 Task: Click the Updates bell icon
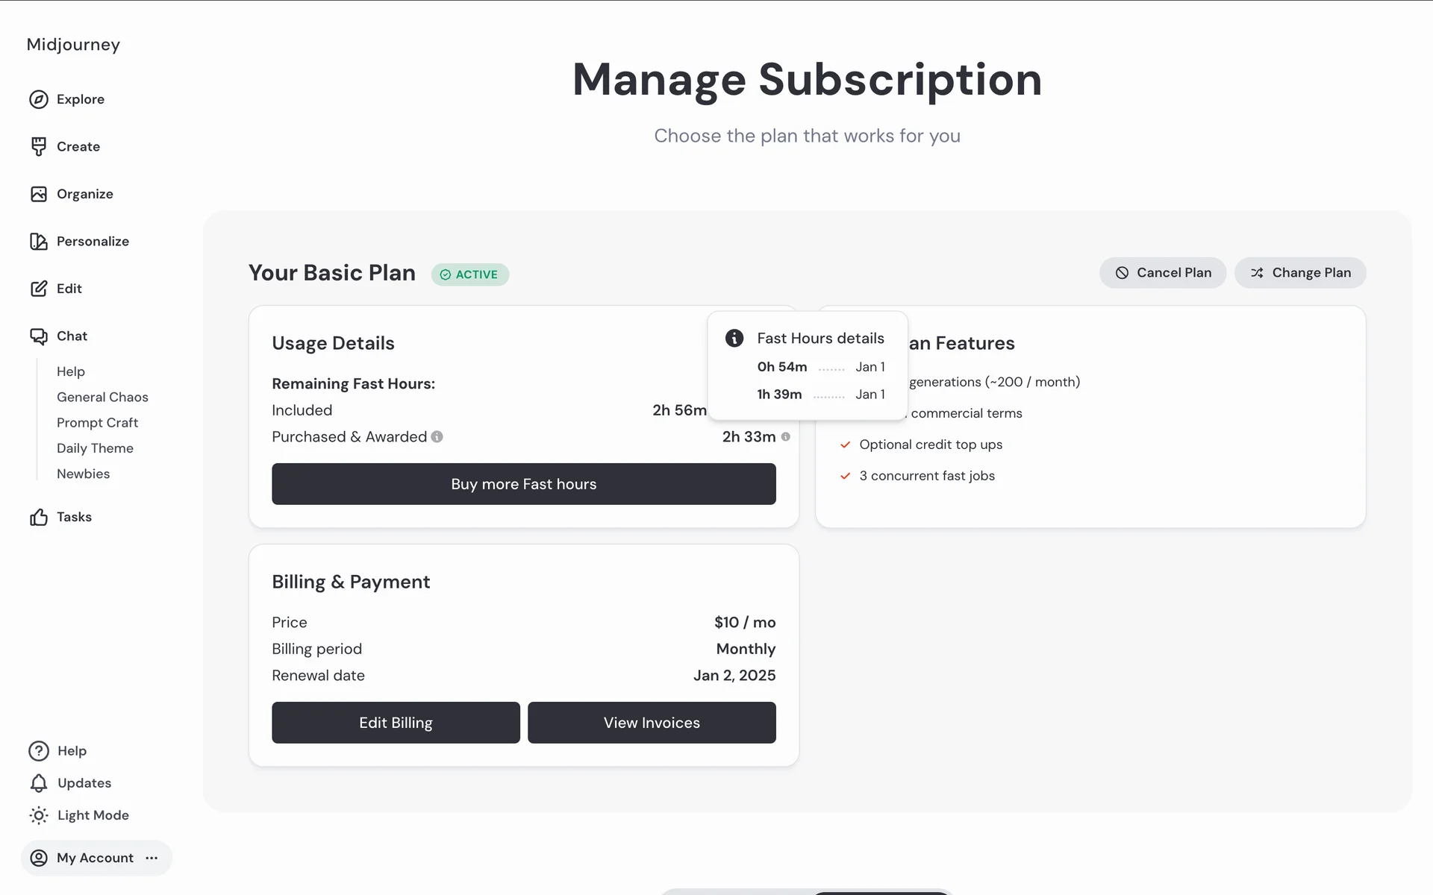click(39, 782)
